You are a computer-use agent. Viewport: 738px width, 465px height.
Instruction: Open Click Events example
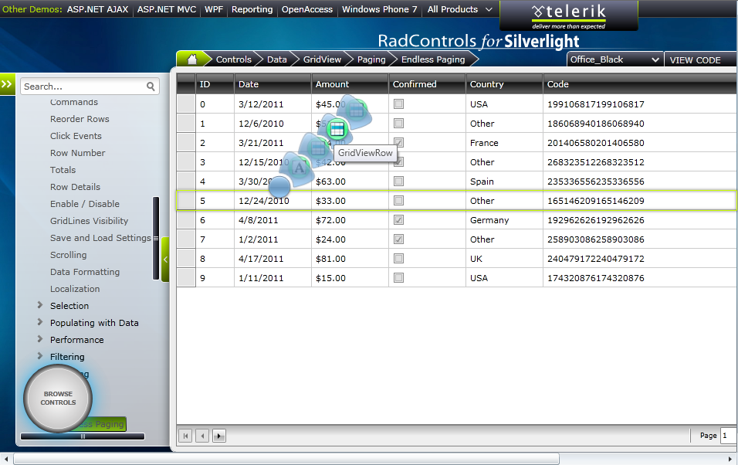click(76, 136)
